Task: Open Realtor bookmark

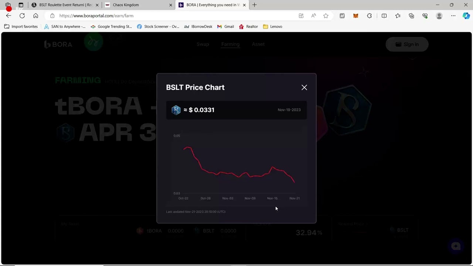Action: (x=248, y=27)
